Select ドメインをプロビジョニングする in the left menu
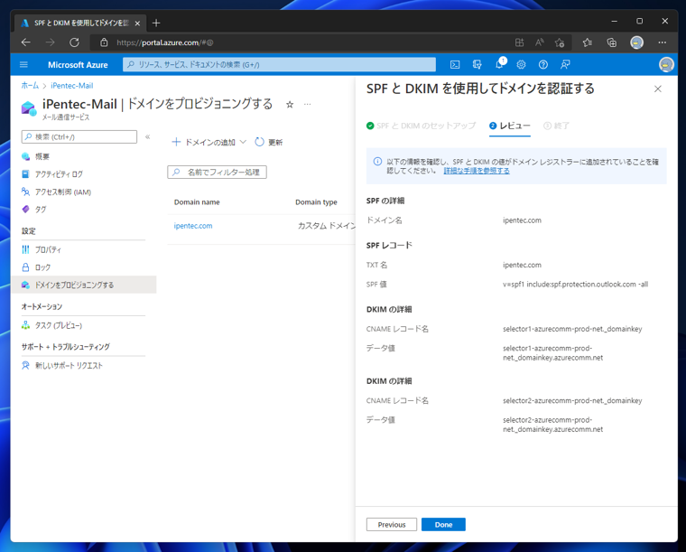 (x=83, y=285)
